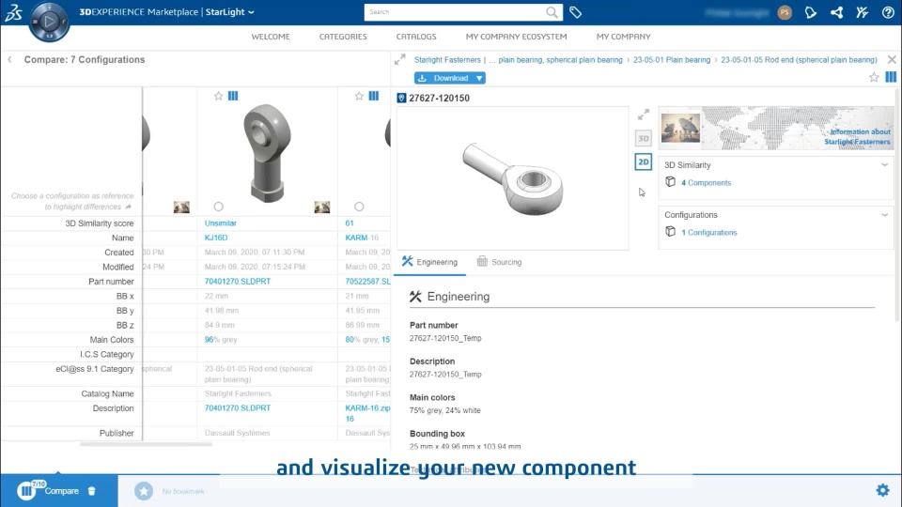This screenshot has height=507, width=902.
Task: Click the 27627-120150 preview image
Action: click(x=513, y=178)
